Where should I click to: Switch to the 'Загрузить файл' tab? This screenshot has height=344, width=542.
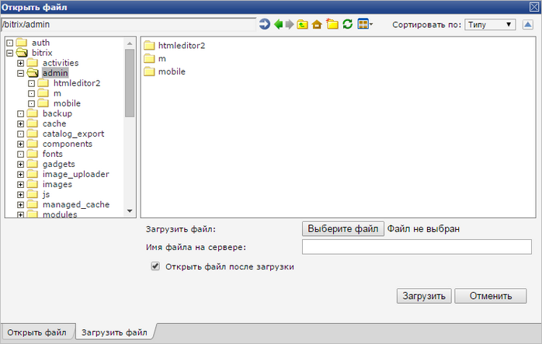point(114,332)
